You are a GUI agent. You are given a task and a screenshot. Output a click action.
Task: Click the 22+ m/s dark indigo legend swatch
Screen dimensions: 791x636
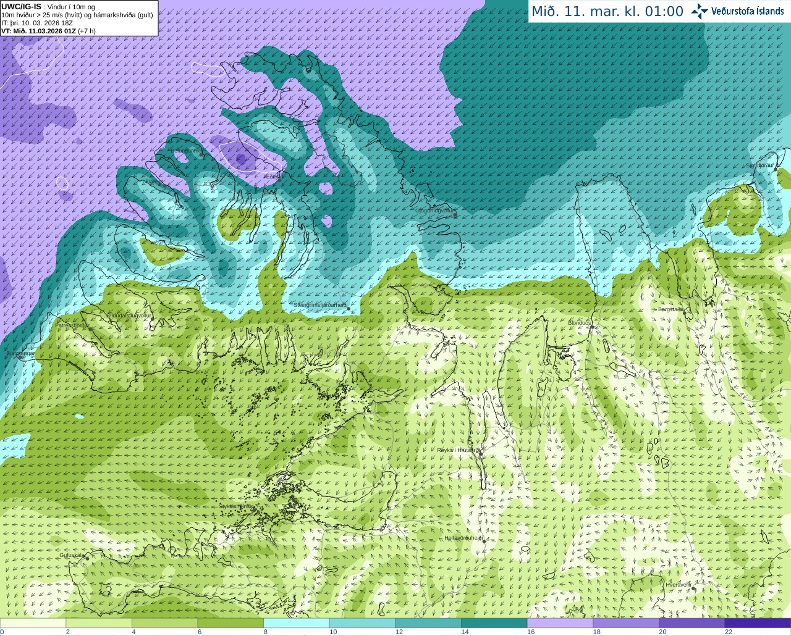click(758, 623)
